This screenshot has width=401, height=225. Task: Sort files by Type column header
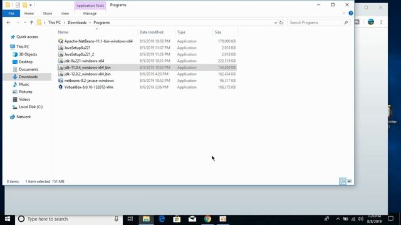click(x=181, y=32)
